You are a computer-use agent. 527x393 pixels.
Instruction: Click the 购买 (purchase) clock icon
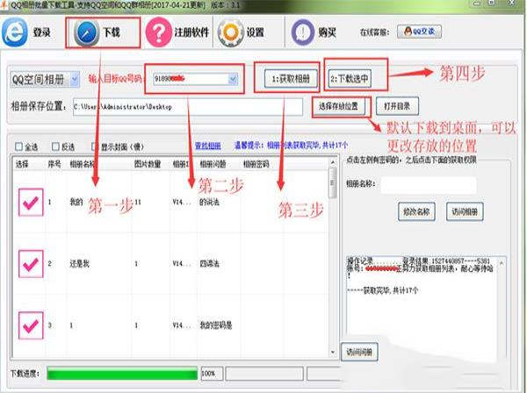(x=299, y=33)
